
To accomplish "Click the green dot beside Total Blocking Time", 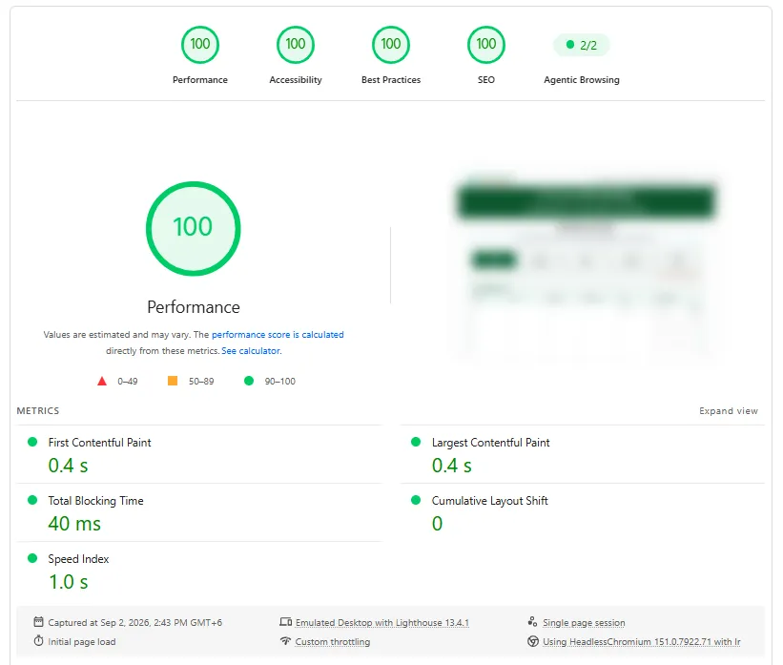I will (32, 500).
